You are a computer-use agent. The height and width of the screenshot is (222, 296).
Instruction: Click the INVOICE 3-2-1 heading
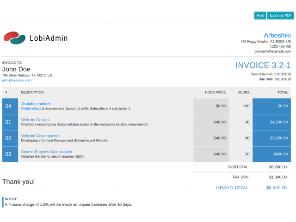coord(263,65)
